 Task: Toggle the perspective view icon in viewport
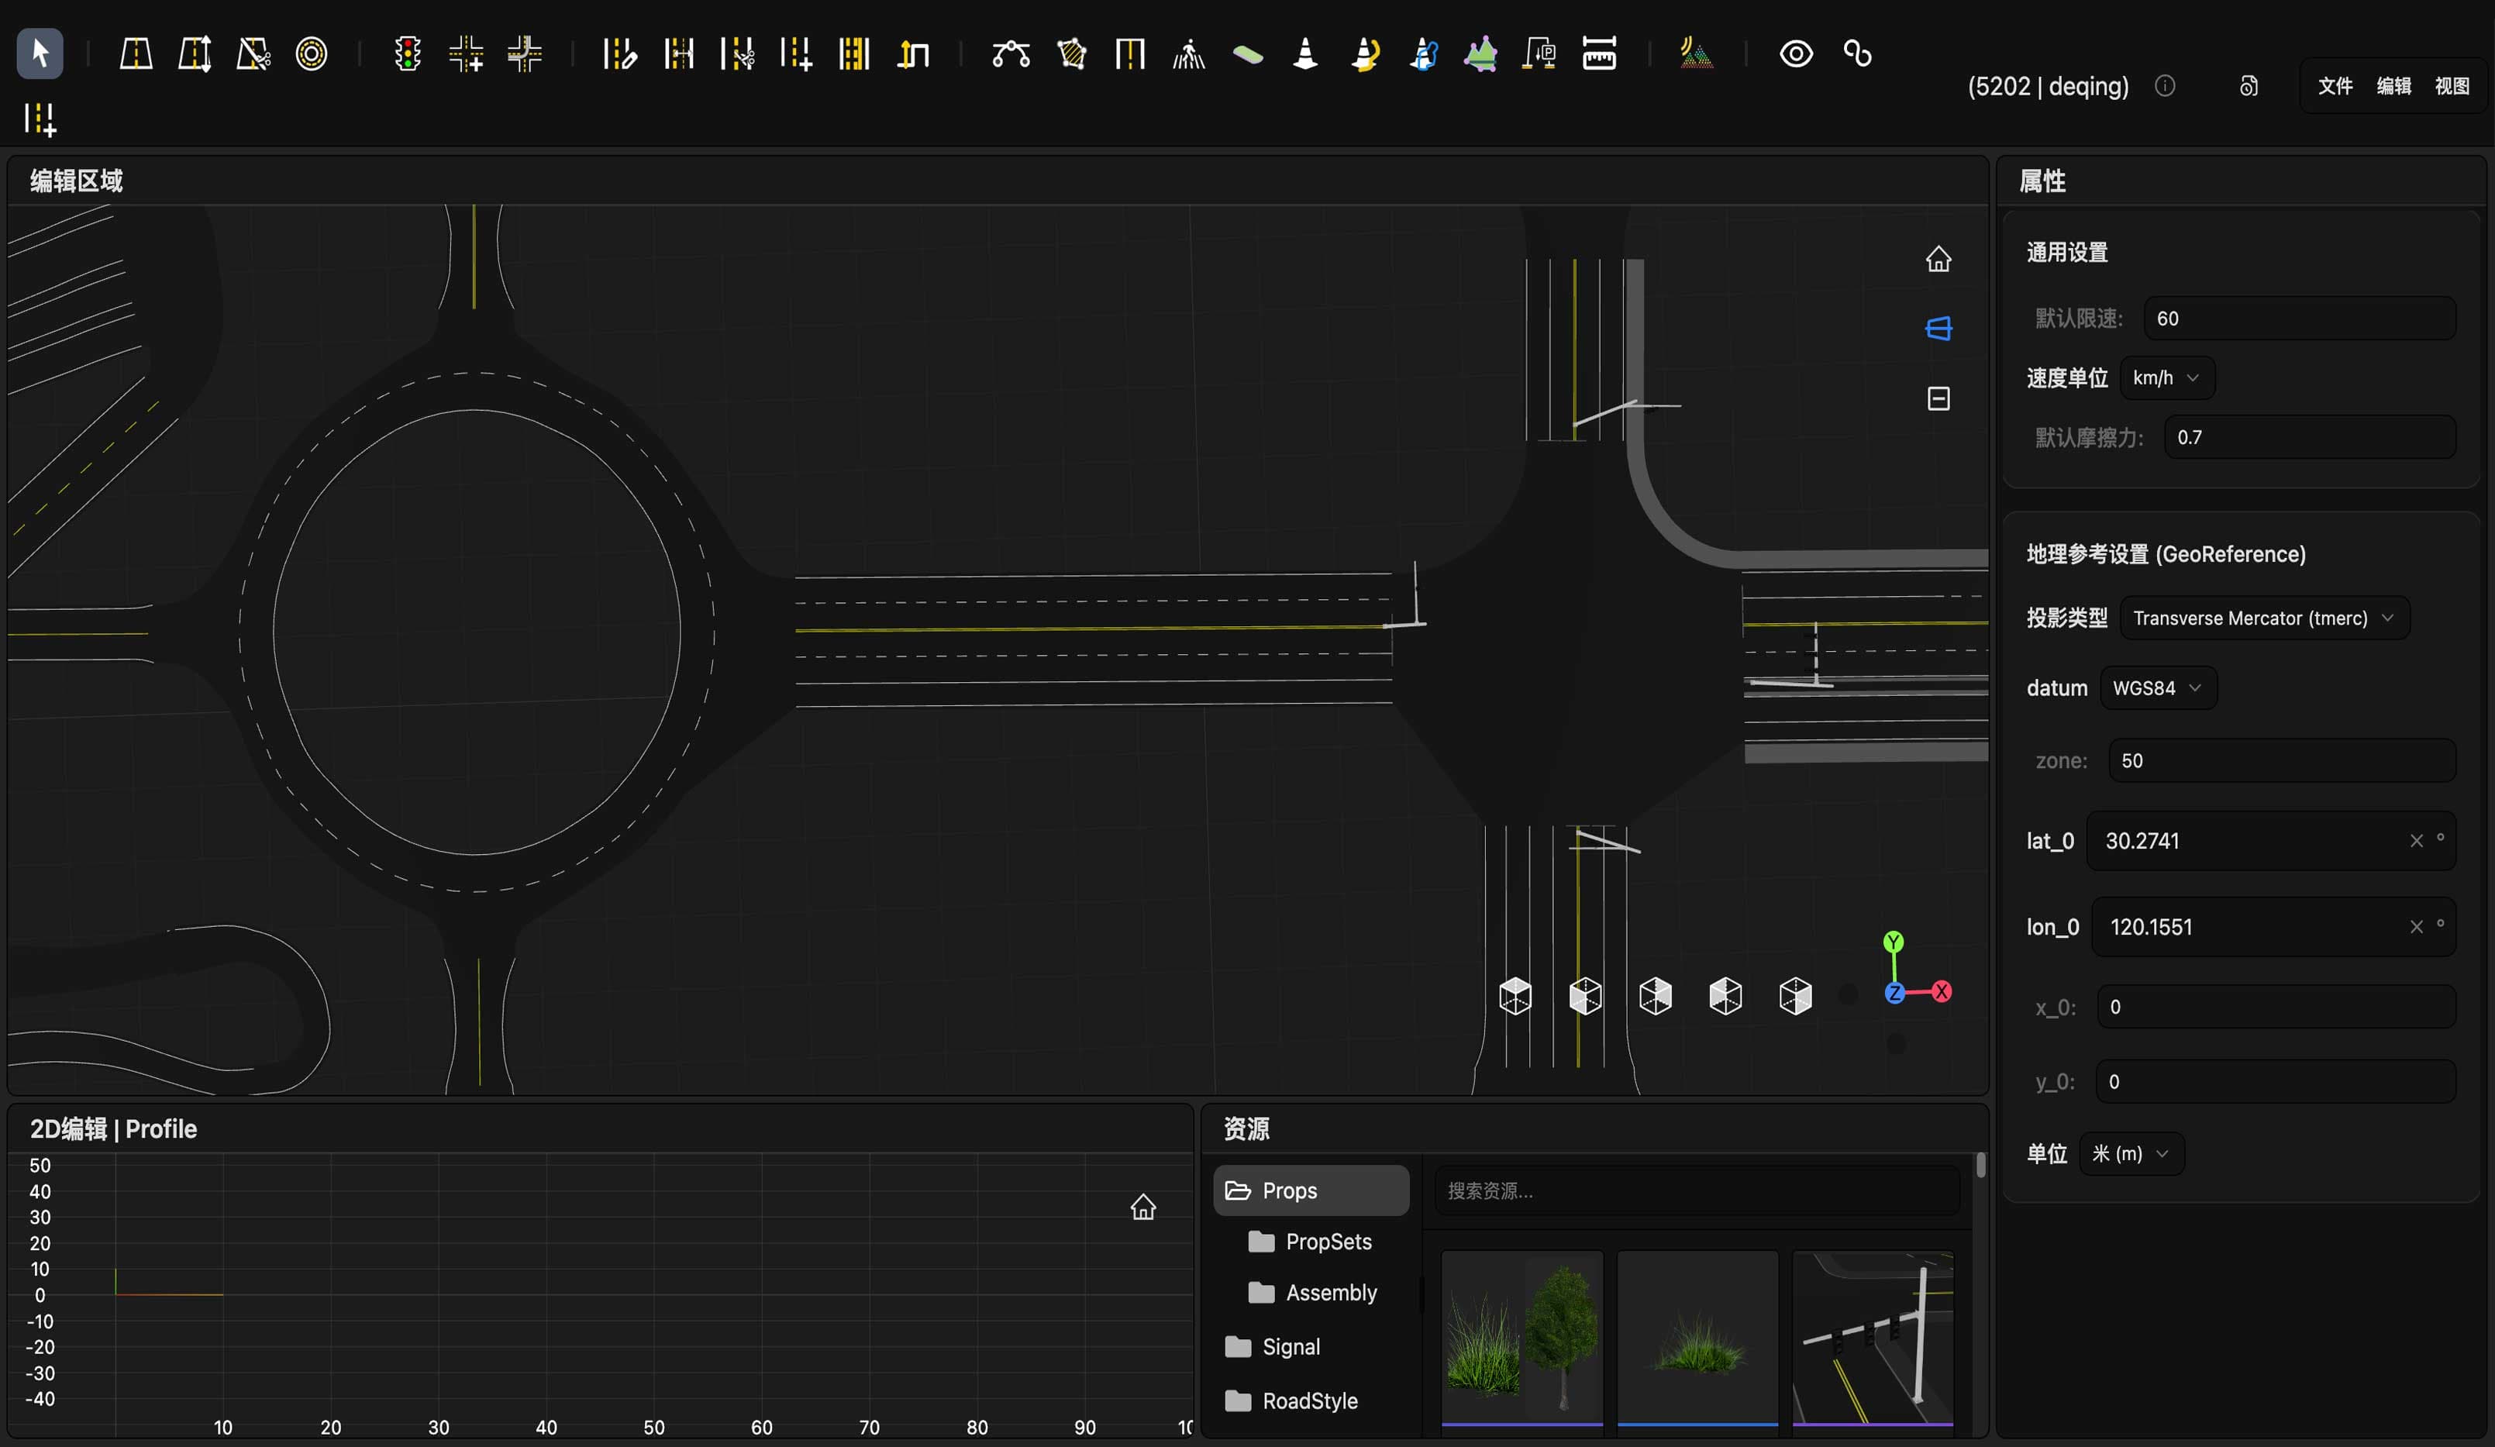tap(1938, 329)
